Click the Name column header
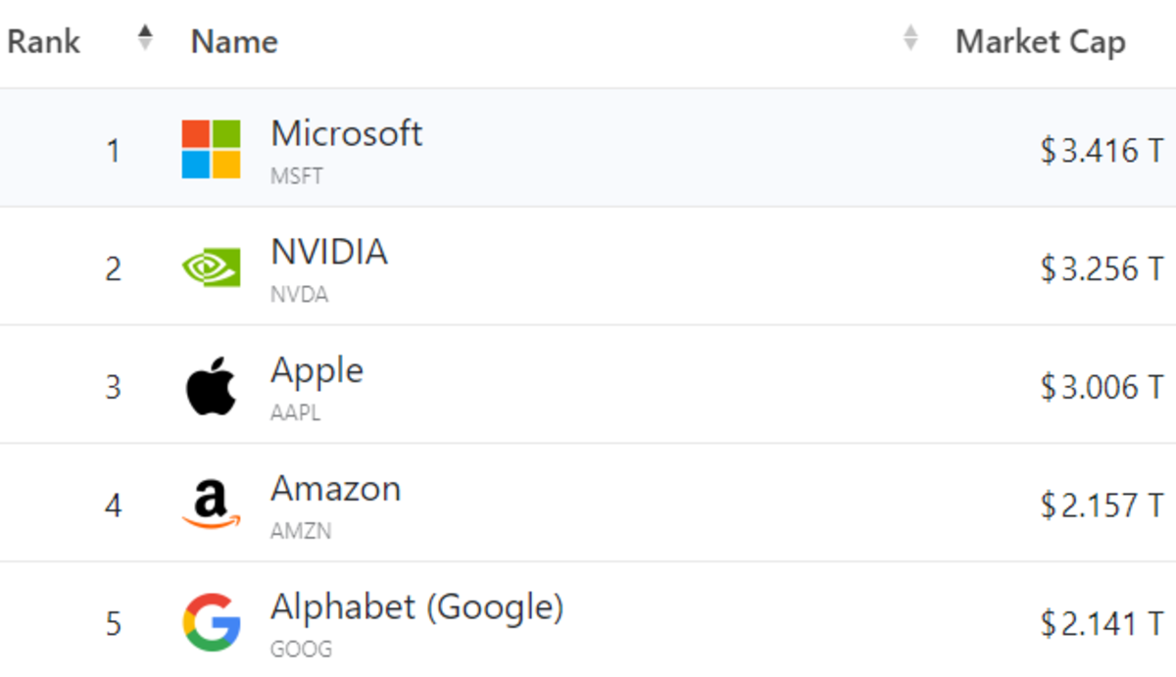The image size is (1176, 677). click(x=234, y=41)
